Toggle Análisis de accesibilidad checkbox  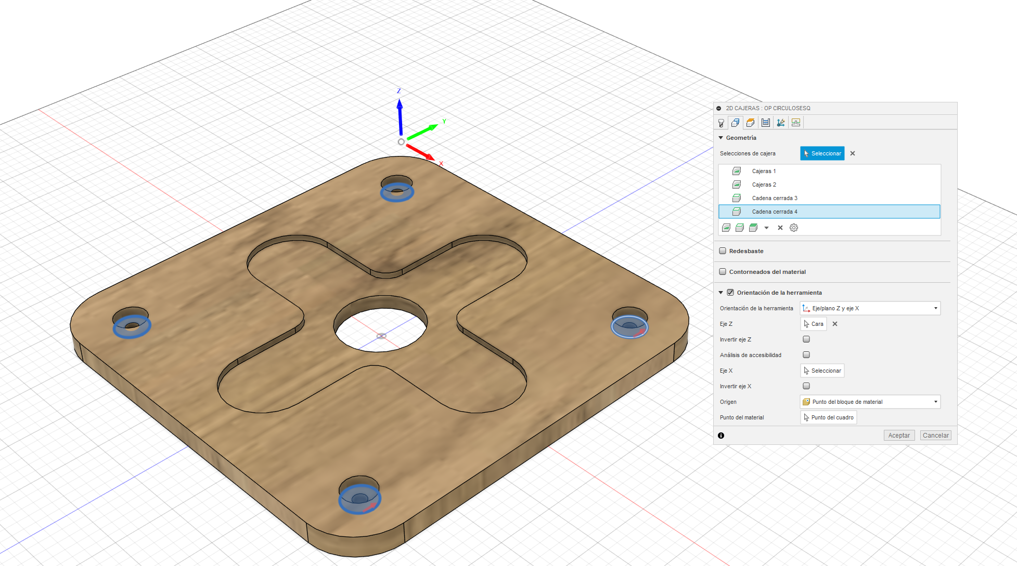click(x=806, y=355)
